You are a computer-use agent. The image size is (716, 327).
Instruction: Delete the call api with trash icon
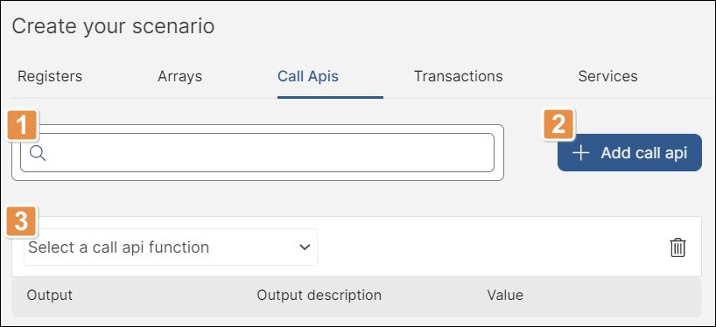tap(677, 247)
